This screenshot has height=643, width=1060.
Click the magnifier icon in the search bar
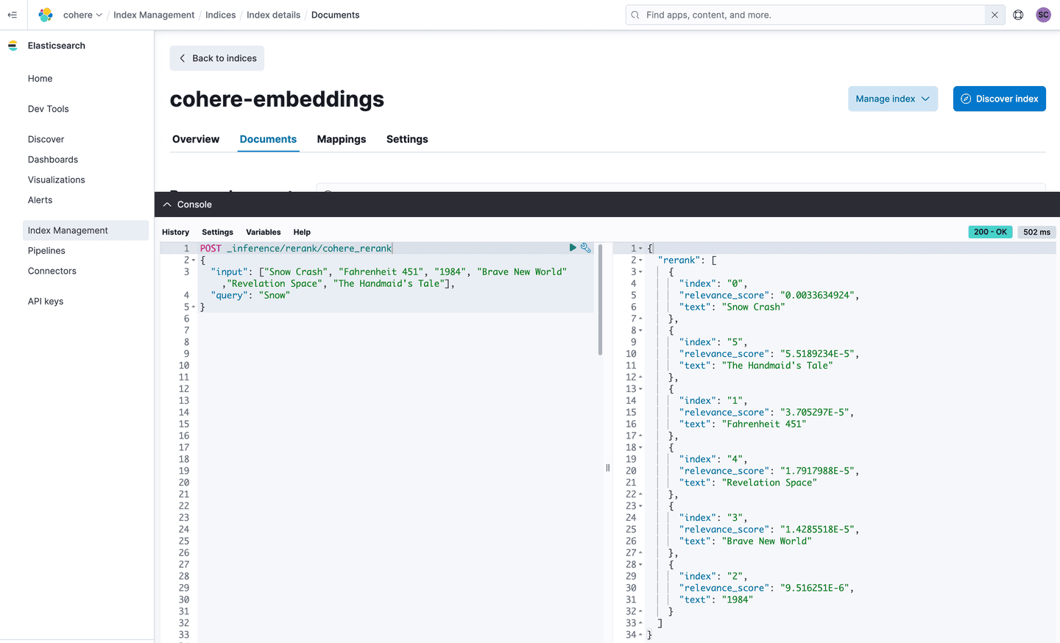coord(635,14)
